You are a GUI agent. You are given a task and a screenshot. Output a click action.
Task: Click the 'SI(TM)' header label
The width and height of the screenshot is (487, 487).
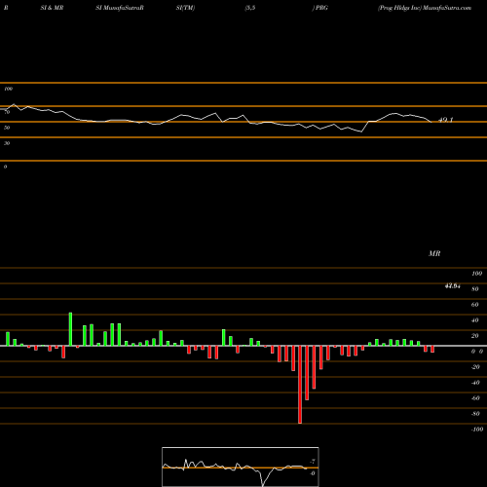185,8
